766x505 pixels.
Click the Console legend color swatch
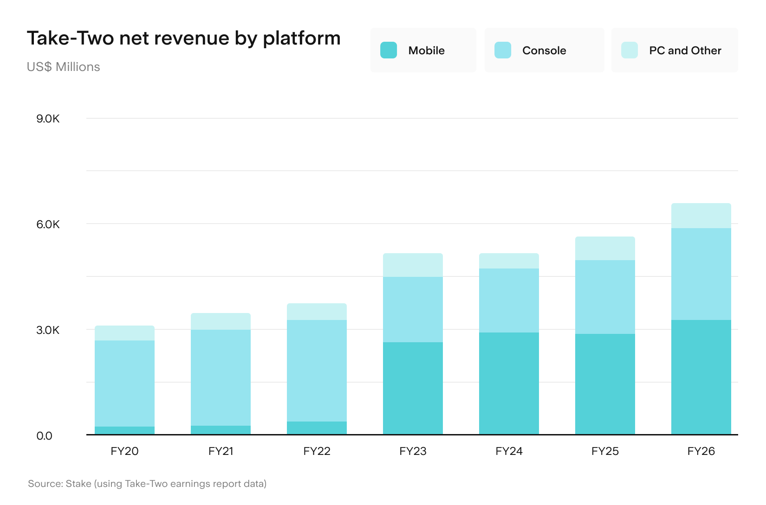click(503, 50)
